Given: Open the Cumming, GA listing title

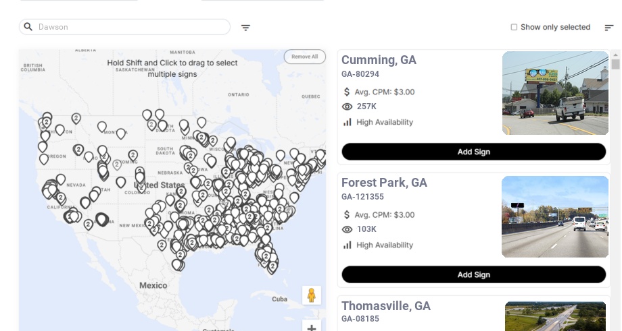Looking at the screenshot, I should (x=379, y=60).
